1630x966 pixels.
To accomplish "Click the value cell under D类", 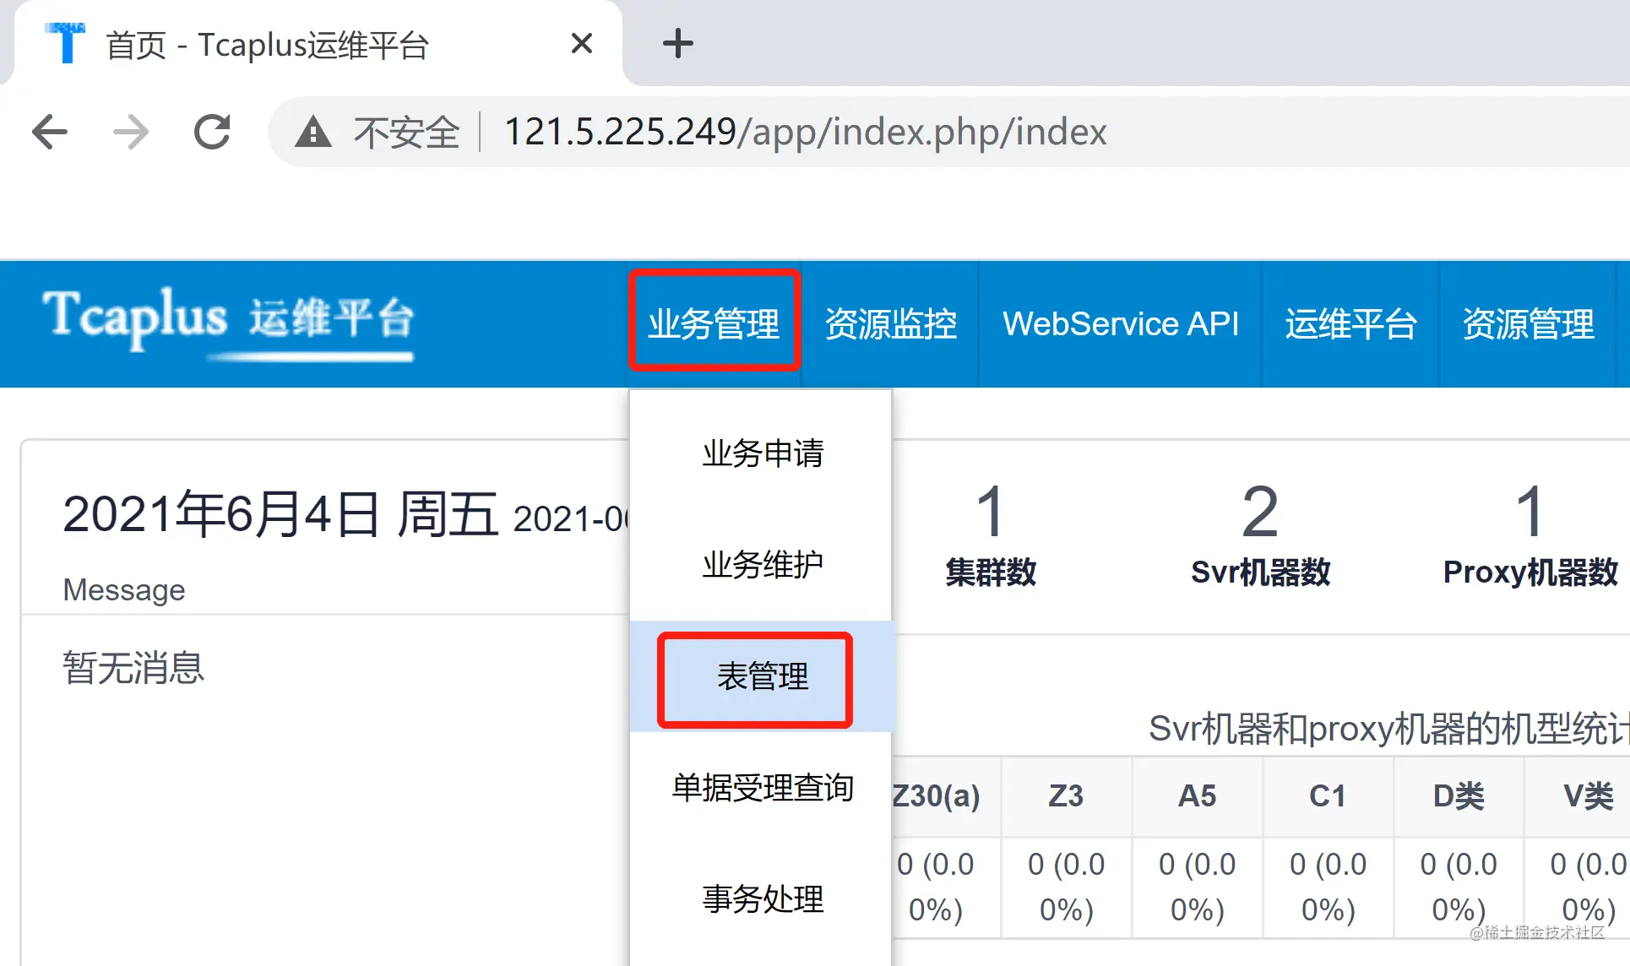I will (x=1459, y=887).
